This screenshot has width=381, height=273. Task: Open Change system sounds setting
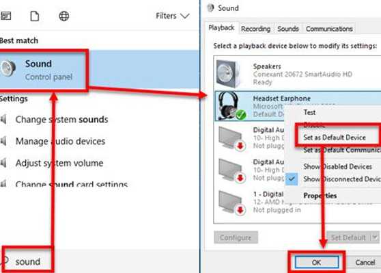click(x=61, y=119)
